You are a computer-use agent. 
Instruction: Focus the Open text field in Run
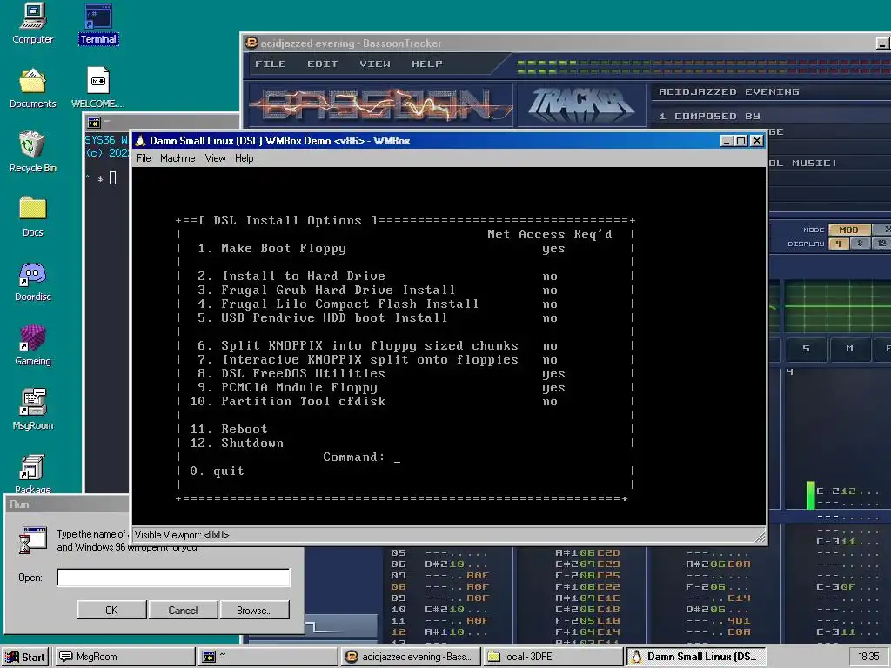pos(173,578)
